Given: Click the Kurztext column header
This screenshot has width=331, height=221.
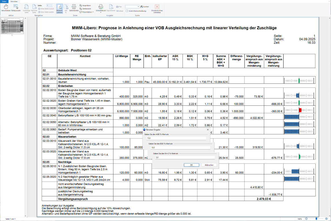Looking at the screenshot, I should 85,56.
